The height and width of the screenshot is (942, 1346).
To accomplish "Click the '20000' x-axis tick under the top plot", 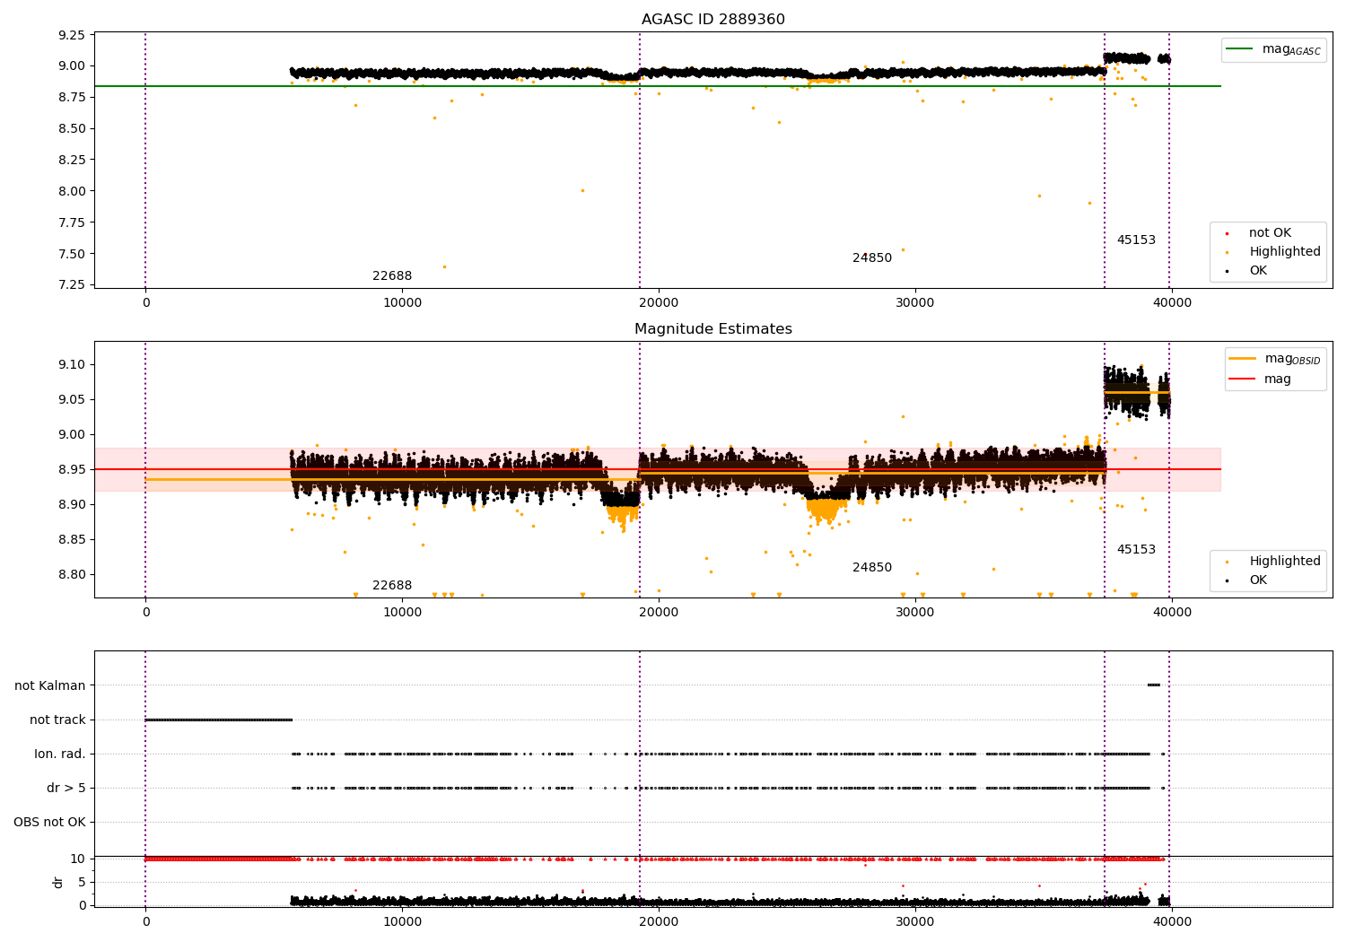I will 659,303.
